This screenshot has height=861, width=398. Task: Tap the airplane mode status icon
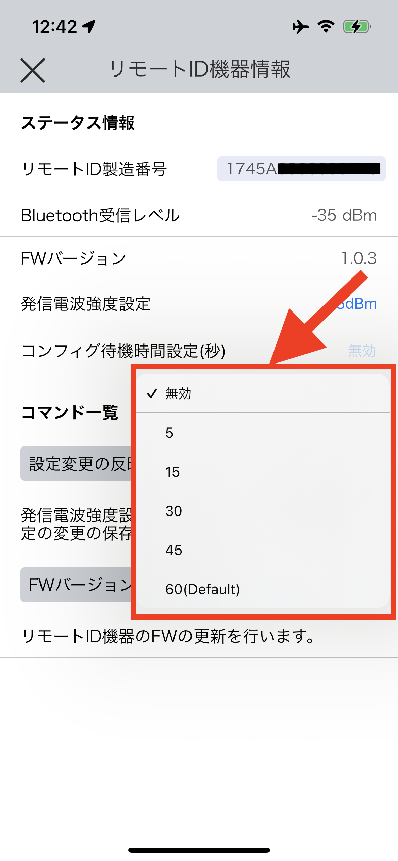point(301,27)
